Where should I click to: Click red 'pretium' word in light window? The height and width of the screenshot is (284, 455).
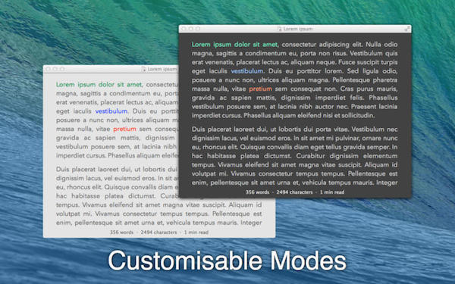click(x=125, y=129)
